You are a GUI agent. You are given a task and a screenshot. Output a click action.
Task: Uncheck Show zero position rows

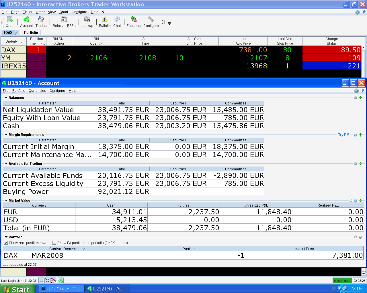pos(6,243)
